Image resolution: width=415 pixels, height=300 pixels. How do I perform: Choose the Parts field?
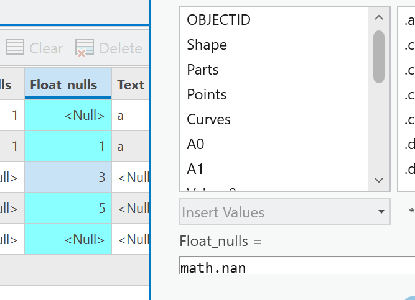coord(203,70)
